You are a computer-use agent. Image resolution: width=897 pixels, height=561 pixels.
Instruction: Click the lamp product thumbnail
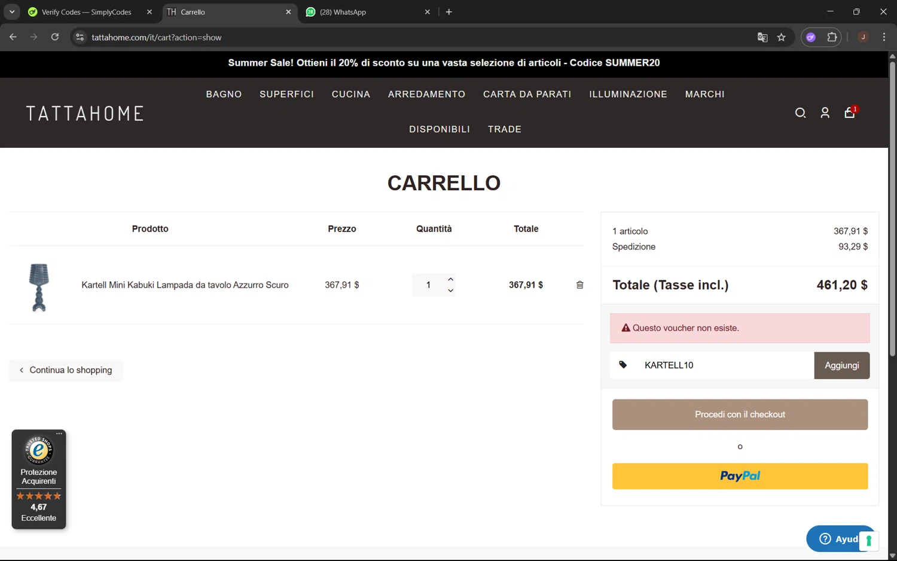pyautogui.click(x=39, y=287)
